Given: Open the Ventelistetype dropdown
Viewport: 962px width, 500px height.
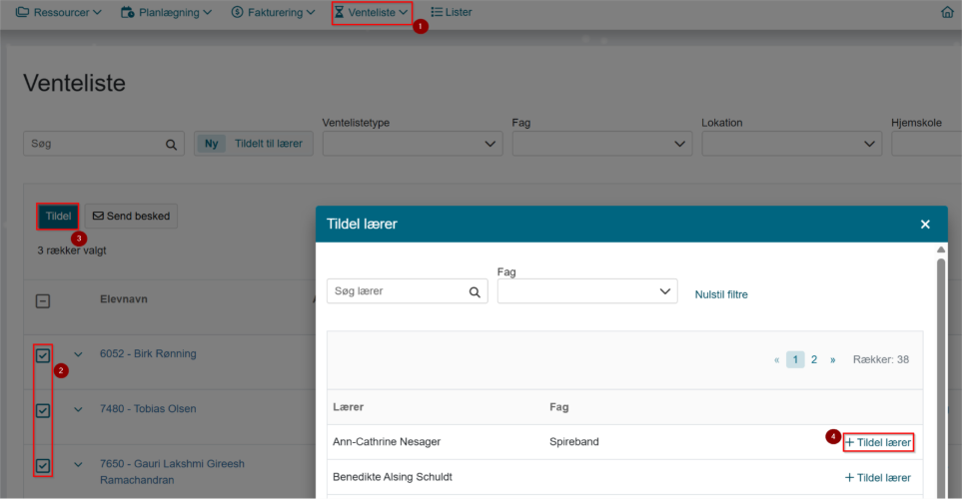Looking at the screenshot, I should coord(413,144).
